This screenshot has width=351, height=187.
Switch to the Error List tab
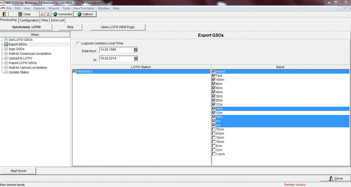57,20
